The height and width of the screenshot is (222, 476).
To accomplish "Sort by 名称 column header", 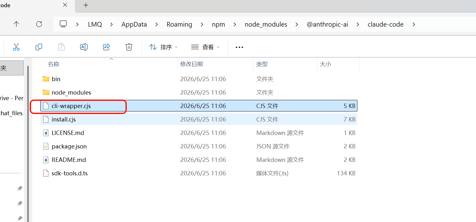I will [x=54, y=64].
